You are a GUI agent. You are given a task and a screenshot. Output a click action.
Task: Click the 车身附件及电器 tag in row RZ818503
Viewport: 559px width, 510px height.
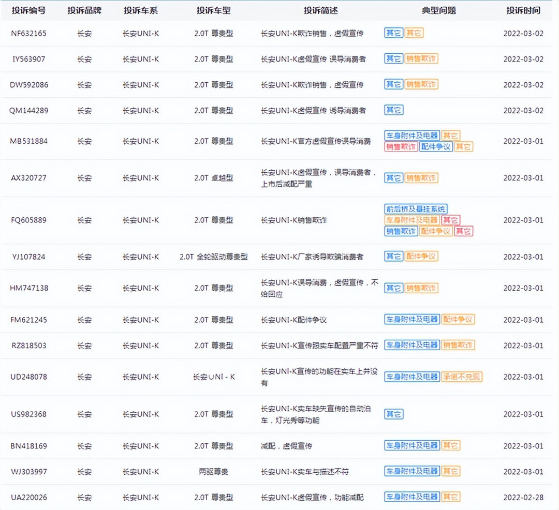tap(412, 345)
